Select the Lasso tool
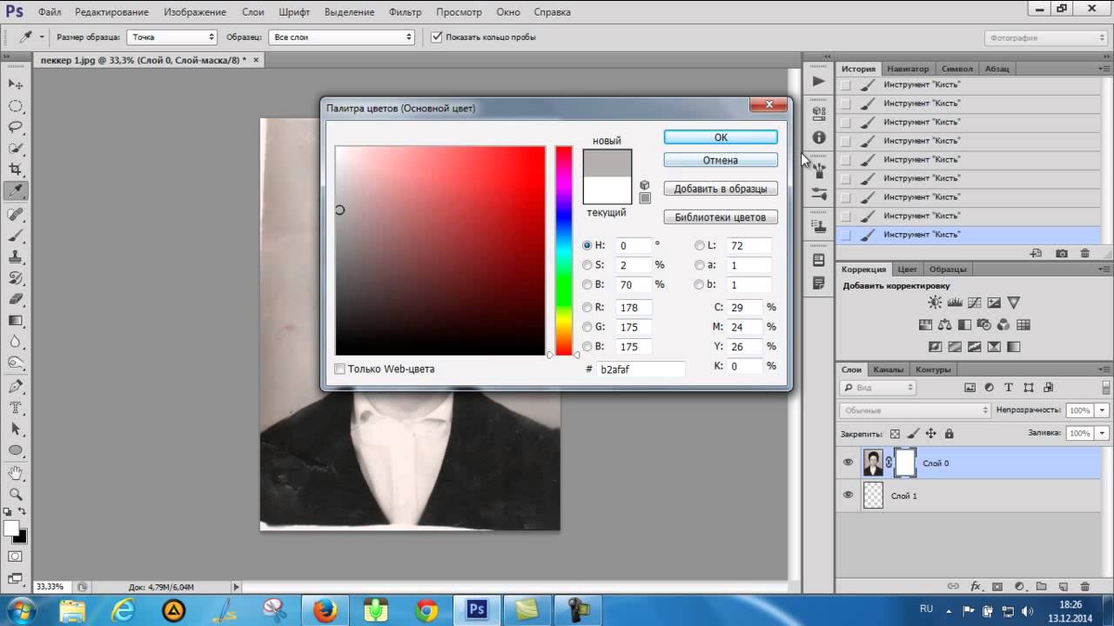 pos(16,127)
